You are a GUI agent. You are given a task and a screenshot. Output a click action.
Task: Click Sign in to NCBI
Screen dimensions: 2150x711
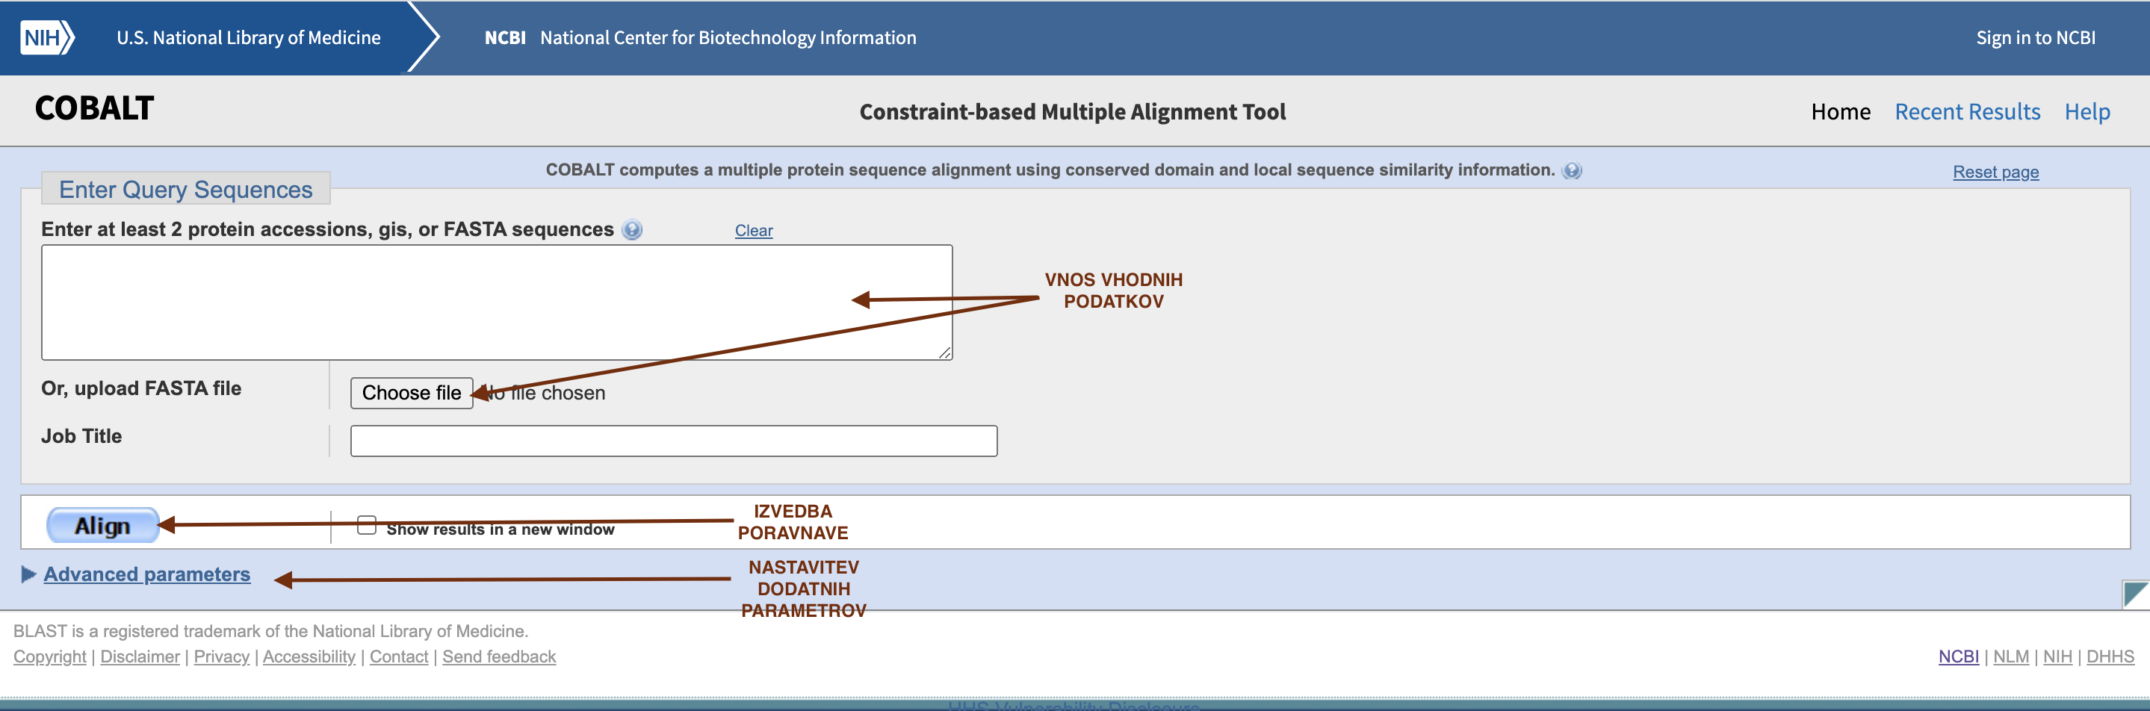2036,37
